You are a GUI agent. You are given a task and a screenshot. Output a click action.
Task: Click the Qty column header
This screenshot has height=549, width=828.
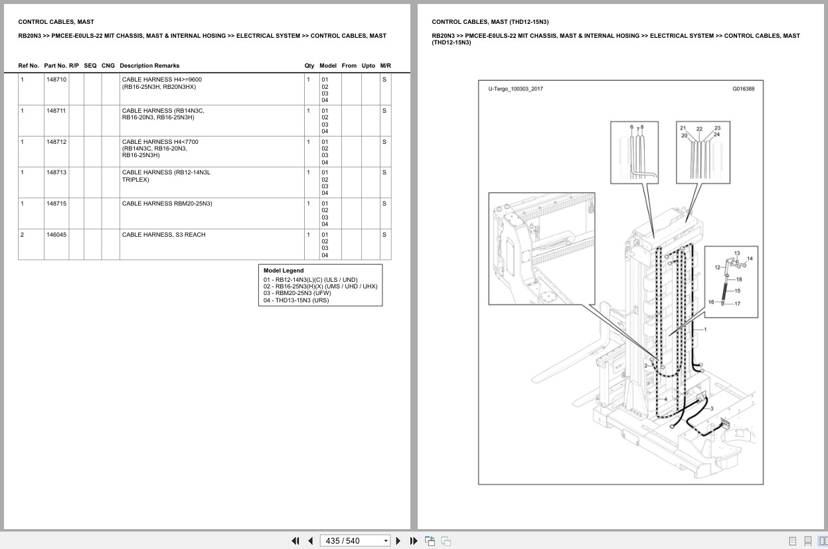coord(309,66)
